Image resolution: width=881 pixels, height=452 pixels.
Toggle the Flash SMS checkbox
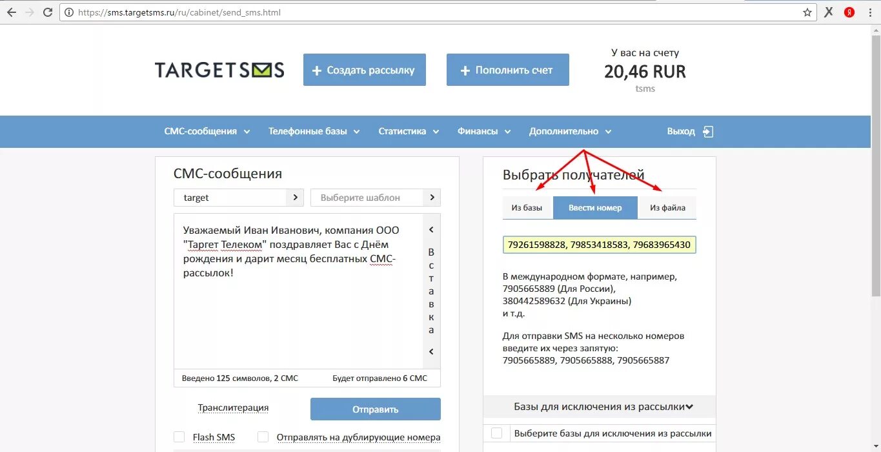coord(179,437)
